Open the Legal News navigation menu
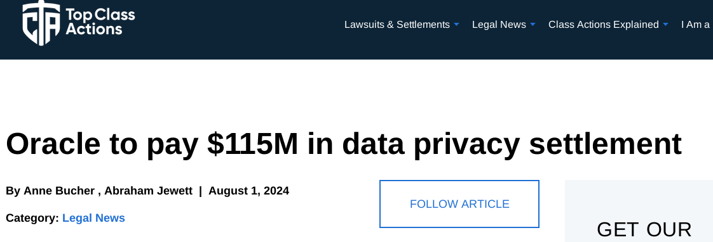Screen dimensions: 713x242 tap(499, 25)
